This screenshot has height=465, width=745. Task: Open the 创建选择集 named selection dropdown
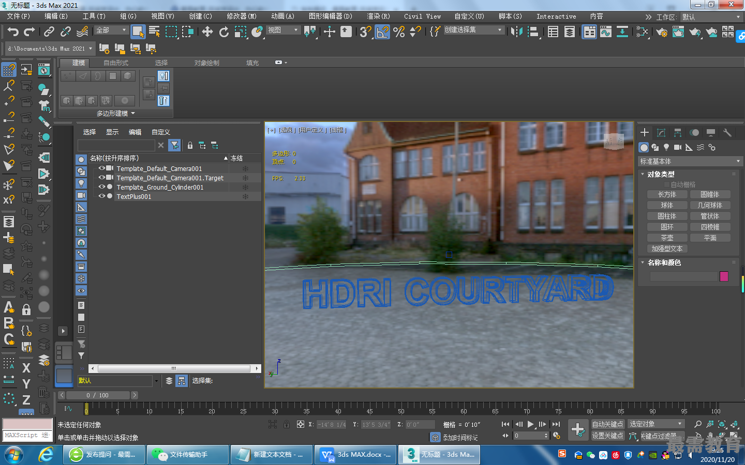[473, 30]
